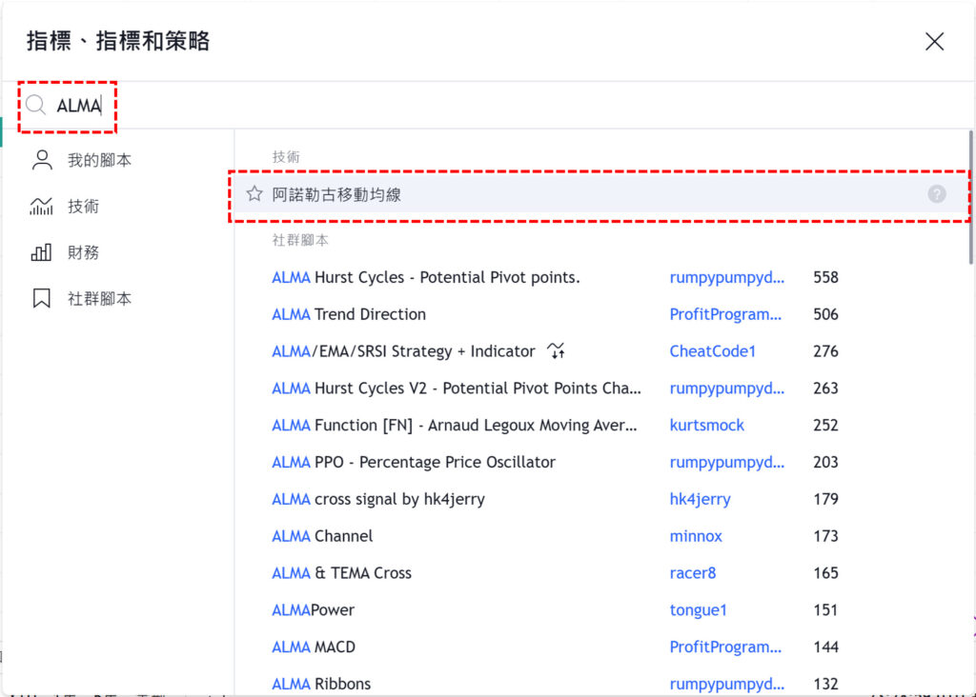Click the 我的腳本 person icon

(x=42, y=160)
